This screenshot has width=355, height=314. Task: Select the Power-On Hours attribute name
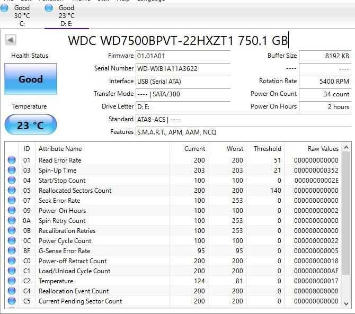click(x=63, y=211)
